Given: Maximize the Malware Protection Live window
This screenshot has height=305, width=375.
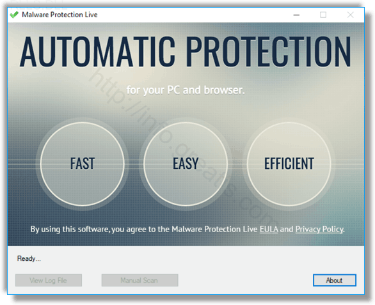Looking at the screenshot, I should (x=323, y=15).
